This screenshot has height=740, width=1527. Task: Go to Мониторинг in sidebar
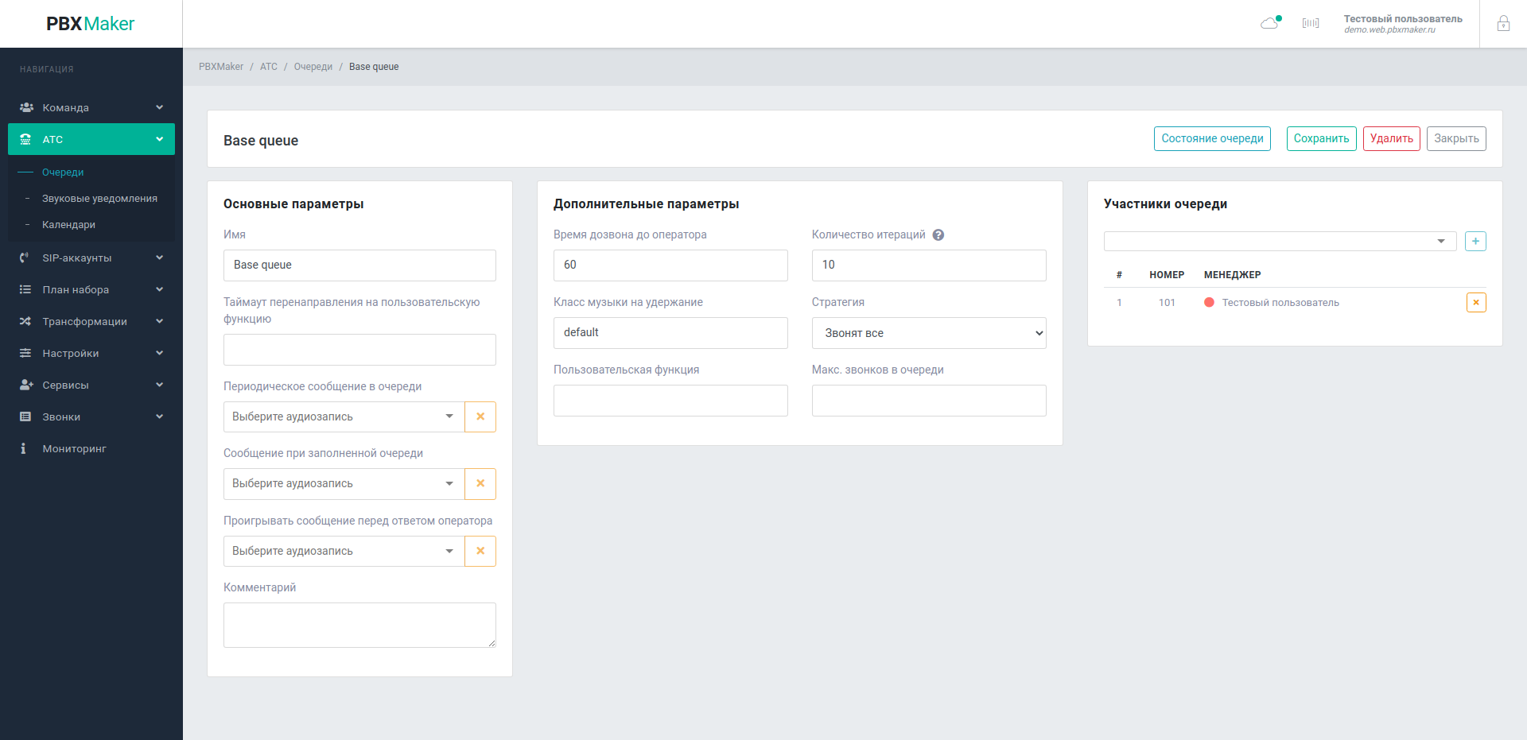[74, 449]
